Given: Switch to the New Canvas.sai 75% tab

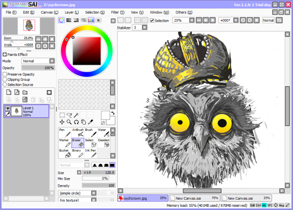Looking at the screenshot, I should point(195,198).
